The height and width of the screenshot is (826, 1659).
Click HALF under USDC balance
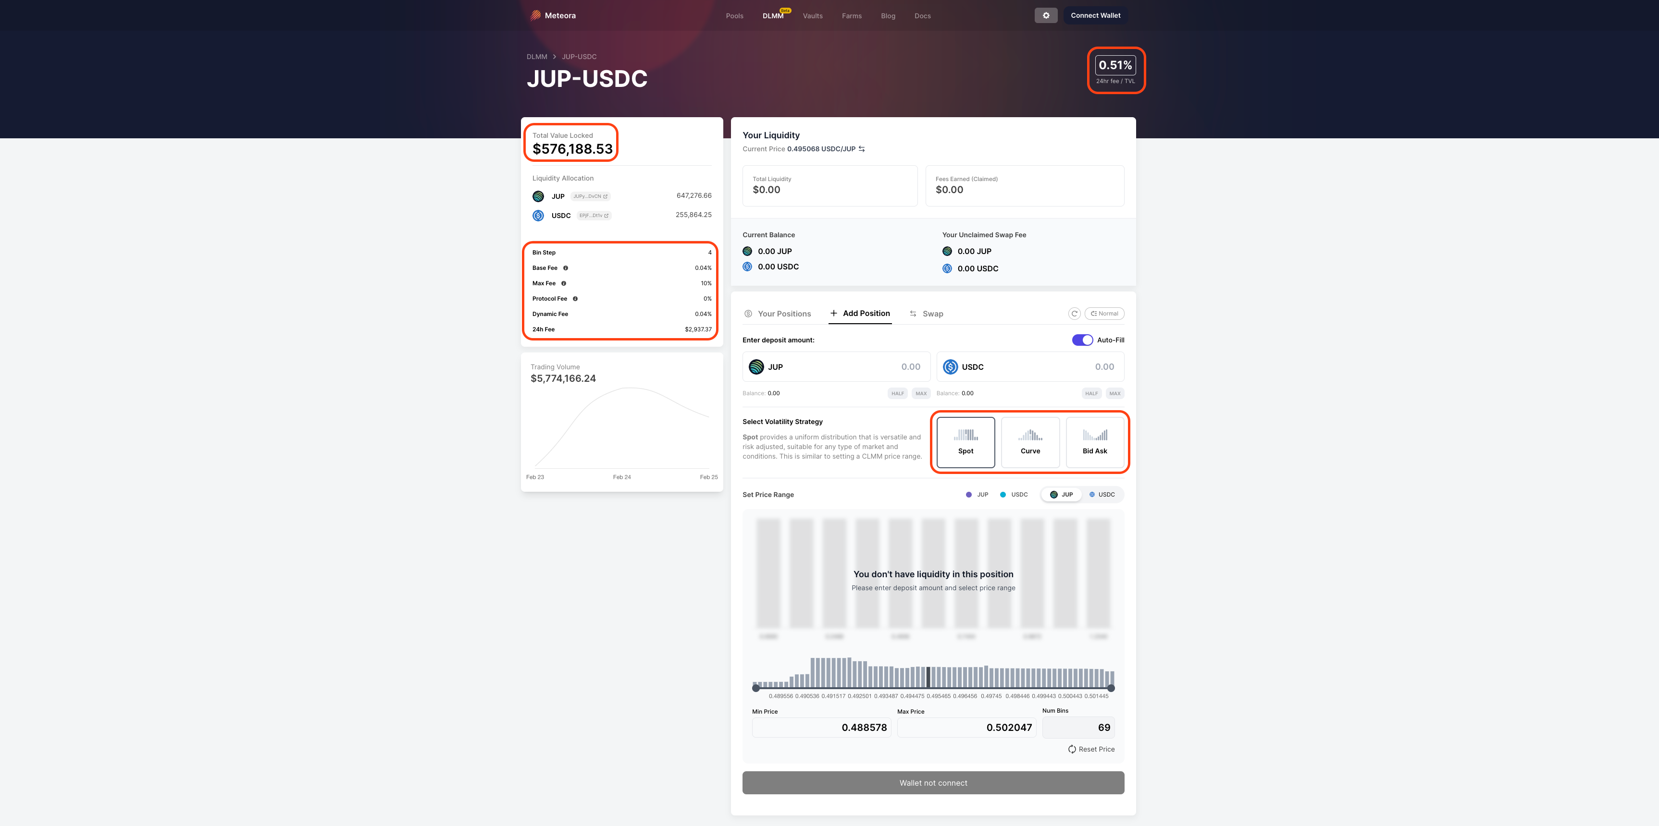point(1091,394)
